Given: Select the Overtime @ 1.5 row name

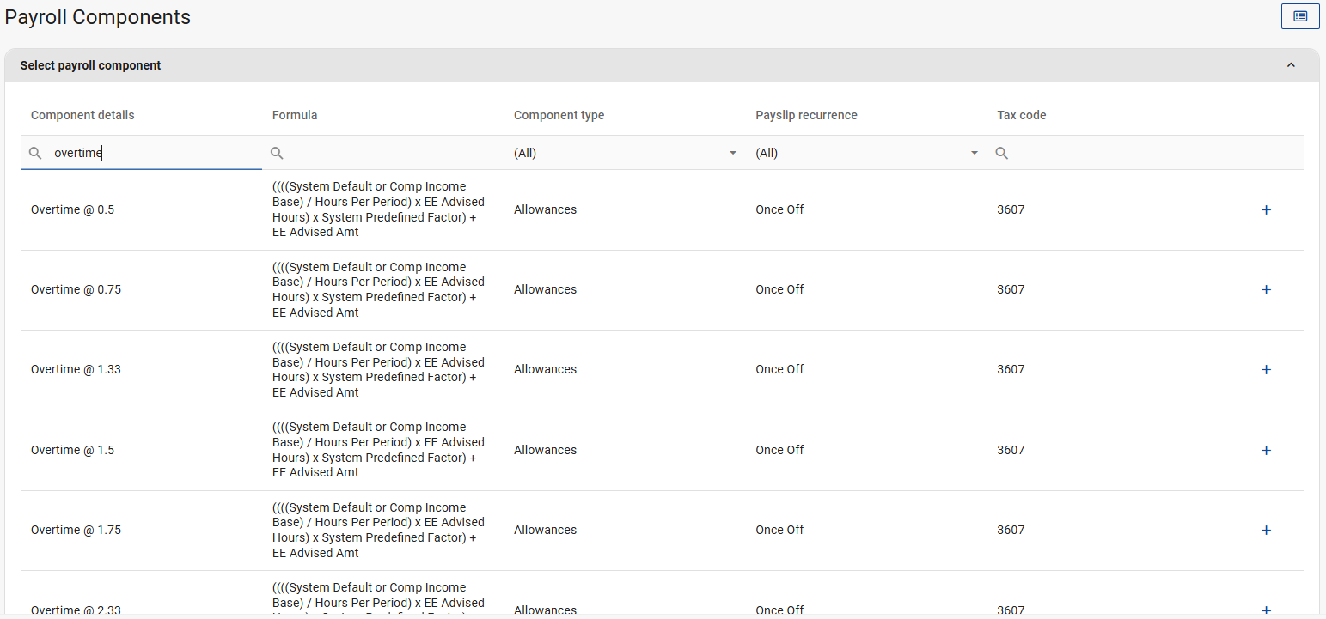Looking at the screenshot, I should point(72,450).
